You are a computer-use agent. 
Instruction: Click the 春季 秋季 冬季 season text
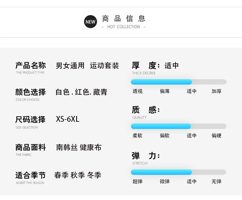pos(78,175)
